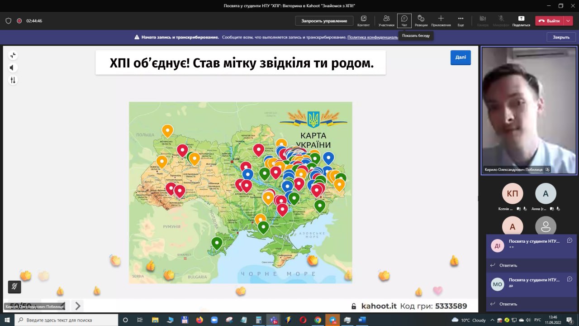
Task: Click the Далі button in Kahoot
Action: tap(460, 58)
